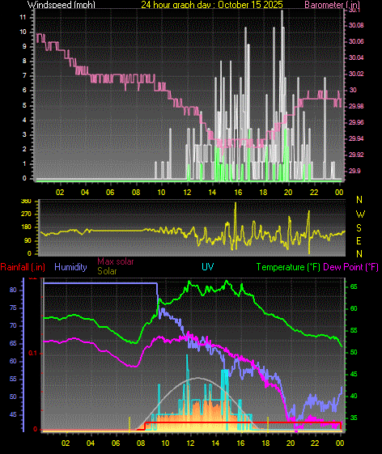Click the 'Windspeed (mph)' chart title
The width and height of the screenshot is (382, 454).
click(62, 5)
